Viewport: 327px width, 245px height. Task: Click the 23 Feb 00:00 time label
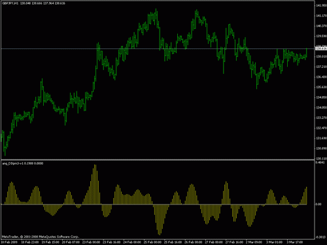click(91, 242)
